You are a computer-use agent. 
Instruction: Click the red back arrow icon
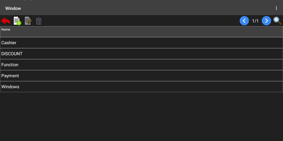click(6, 21)
